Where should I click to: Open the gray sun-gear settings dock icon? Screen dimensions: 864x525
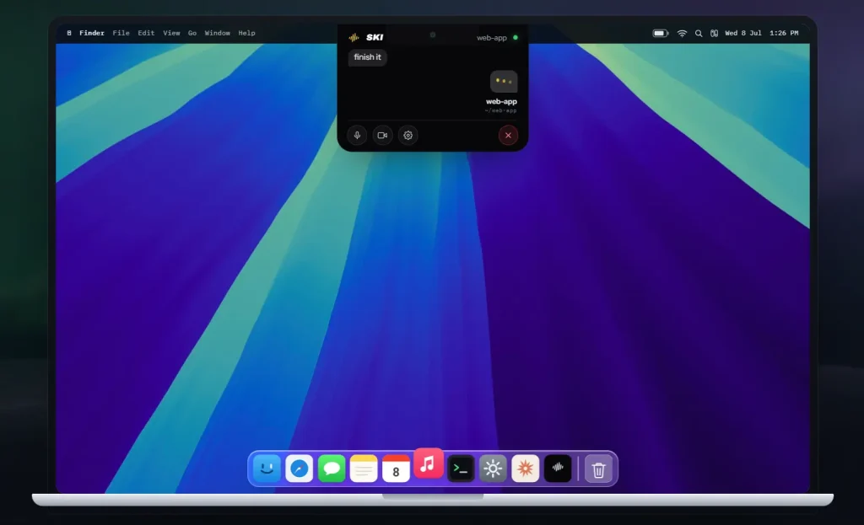(493, 469)
